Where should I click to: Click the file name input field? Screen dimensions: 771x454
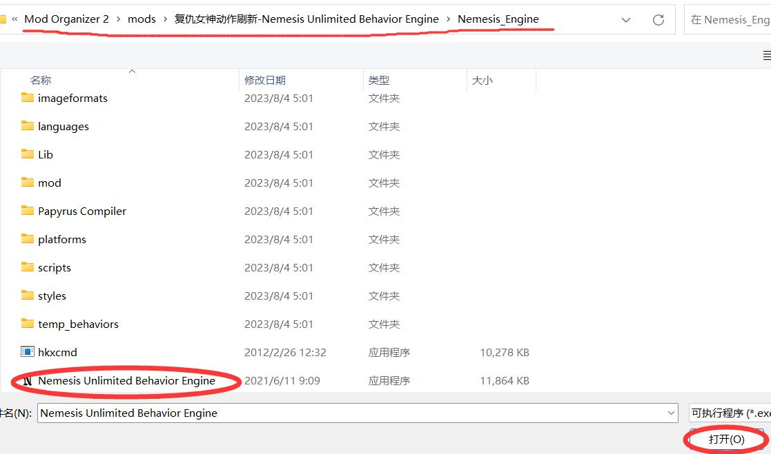click(x=351, y=413)
